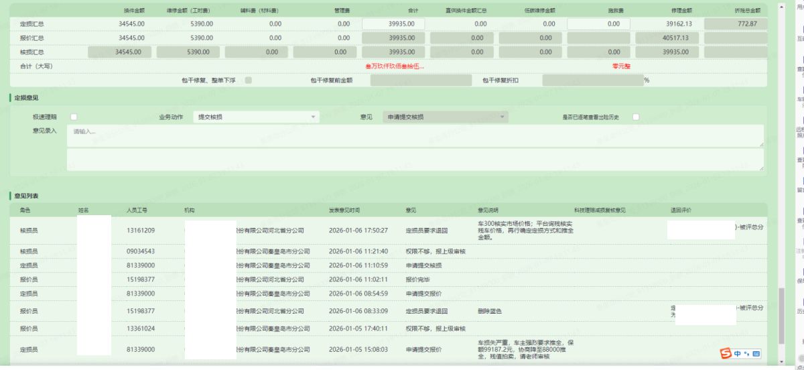Check 是否已逐笔查看出险历史 box
Screen dimensions: 804x370
tap(636, 117)
